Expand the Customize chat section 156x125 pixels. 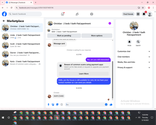(134, 51)
